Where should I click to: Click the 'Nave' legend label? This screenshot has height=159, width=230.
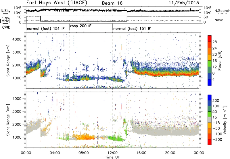click(x=218, y=20)
